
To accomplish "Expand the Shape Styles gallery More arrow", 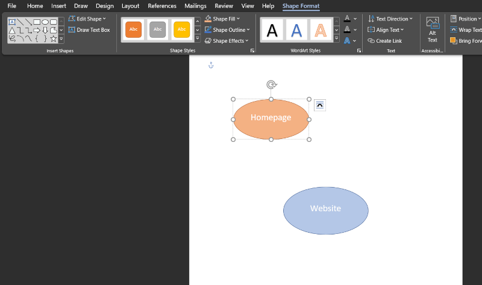I will click(x=197, y=38).
